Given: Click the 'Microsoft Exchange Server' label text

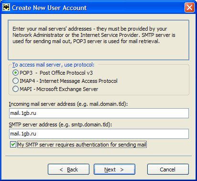Looking at the screenshot, I should coord(67,89).
